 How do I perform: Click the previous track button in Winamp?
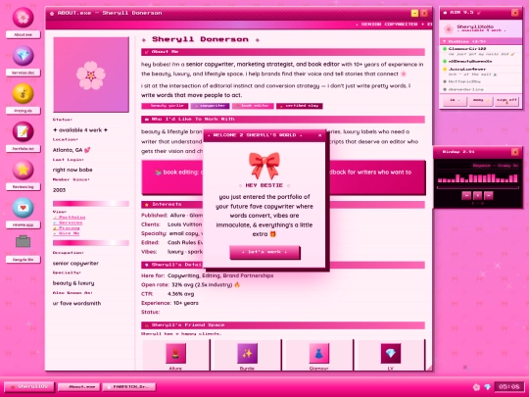tap(466, 195)
